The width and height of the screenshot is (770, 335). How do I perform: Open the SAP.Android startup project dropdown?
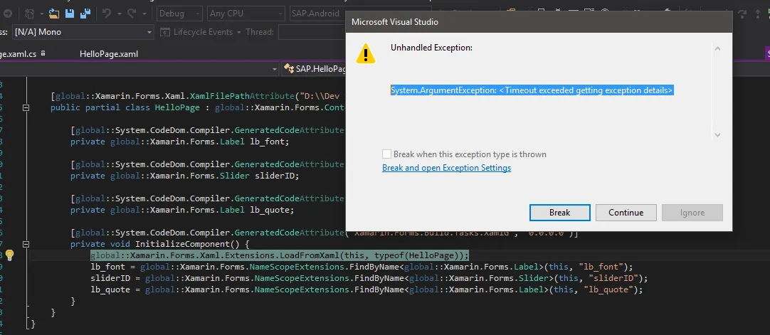coord(317,14)
